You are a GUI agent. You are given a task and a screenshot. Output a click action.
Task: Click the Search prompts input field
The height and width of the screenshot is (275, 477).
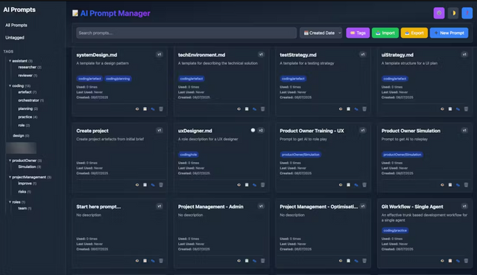click(186, 33)
